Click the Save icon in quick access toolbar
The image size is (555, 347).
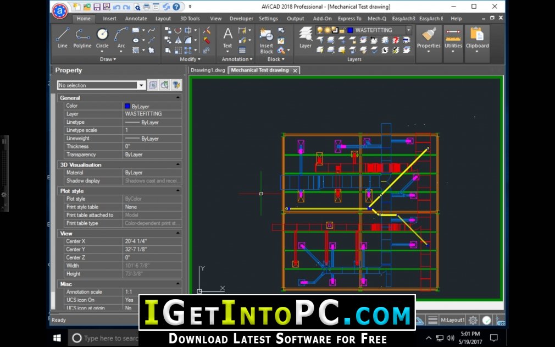(x=97, y=7)
